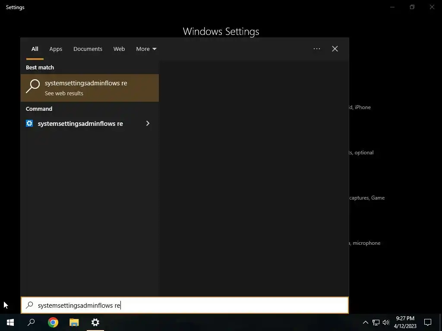The width and height of the screenshot is (442, 331).
Task: Open the search options ellipsis menu
Action: (x=316, y=49)
